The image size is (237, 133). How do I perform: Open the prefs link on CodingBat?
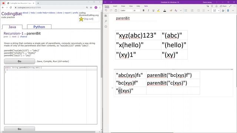[x=76, y=13]
